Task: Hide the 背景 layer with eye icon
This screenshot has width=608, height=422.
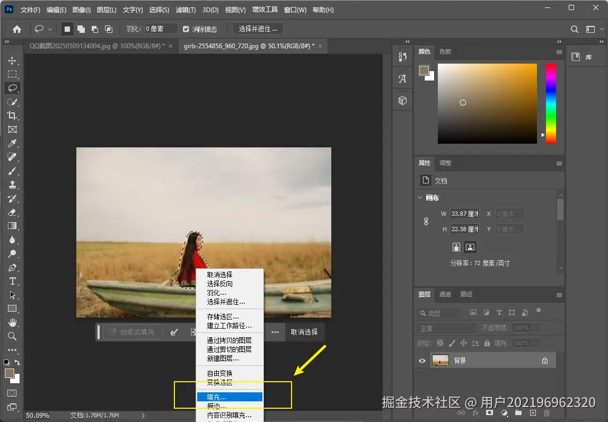Action: click(x=422, y=361)
